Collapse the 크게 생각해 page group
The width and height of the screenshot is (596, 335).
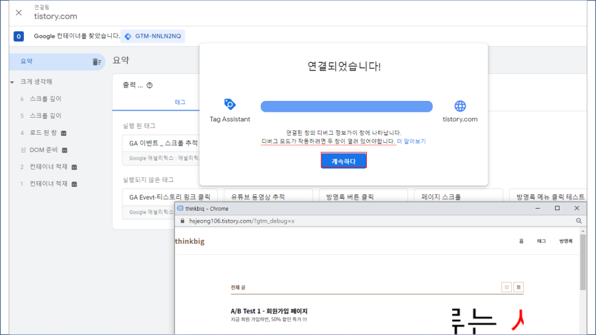[12, 82]
